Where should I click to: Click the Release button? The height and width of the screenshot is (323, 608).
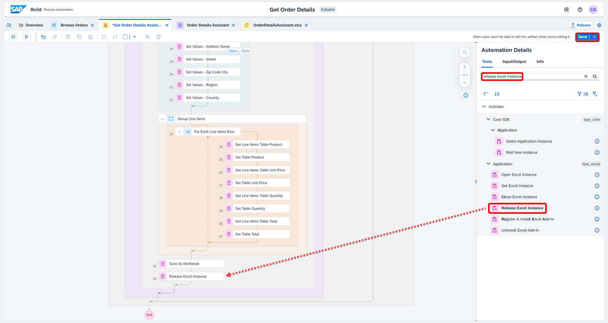581,25
